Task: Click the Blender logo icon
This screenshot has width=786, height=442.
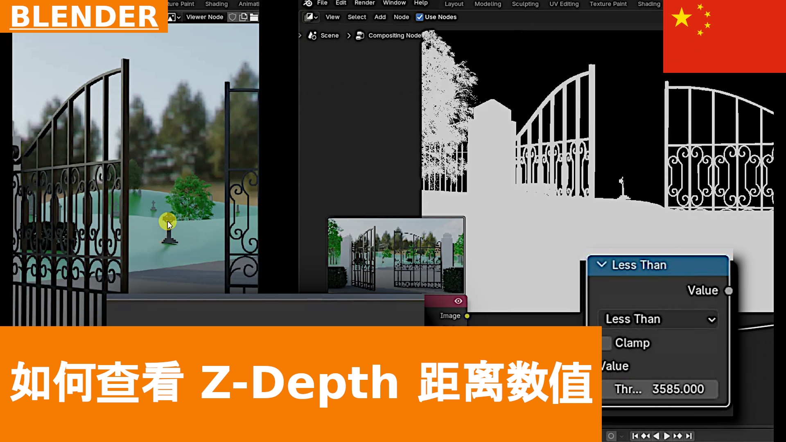Action: (308, 3)
